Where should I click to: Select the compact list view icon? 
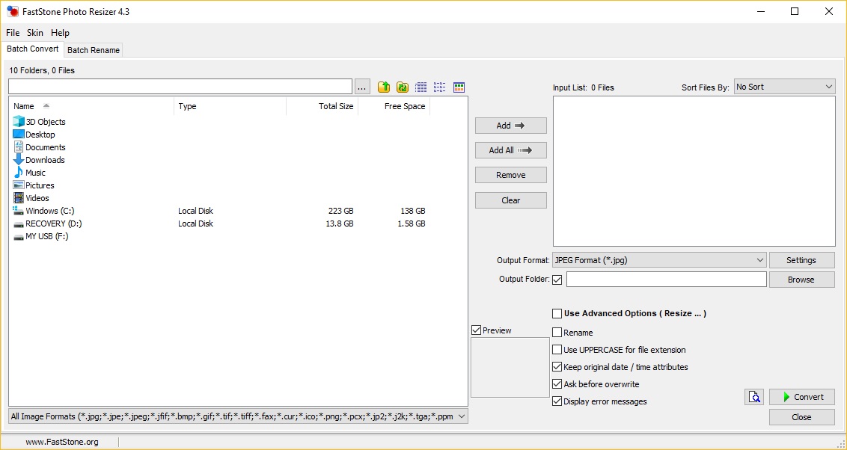point(439,87)
